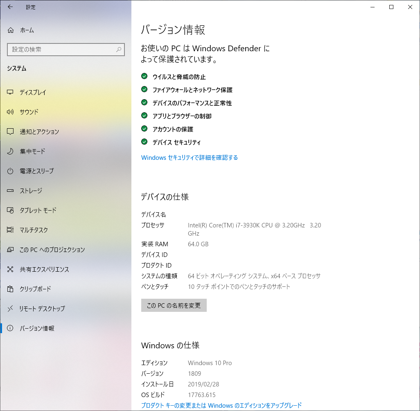Image resolution: width=420 pixels, height=411 pixels.
Task: Click ウイルスと脅威の防止 text
Action: point(179,77)
